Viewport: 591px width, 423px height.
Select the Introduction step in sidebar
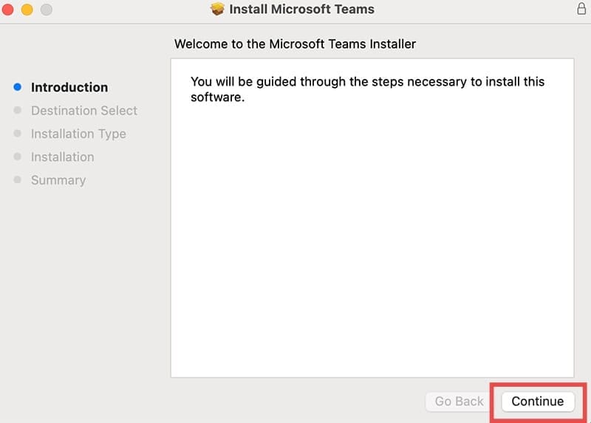69,87
